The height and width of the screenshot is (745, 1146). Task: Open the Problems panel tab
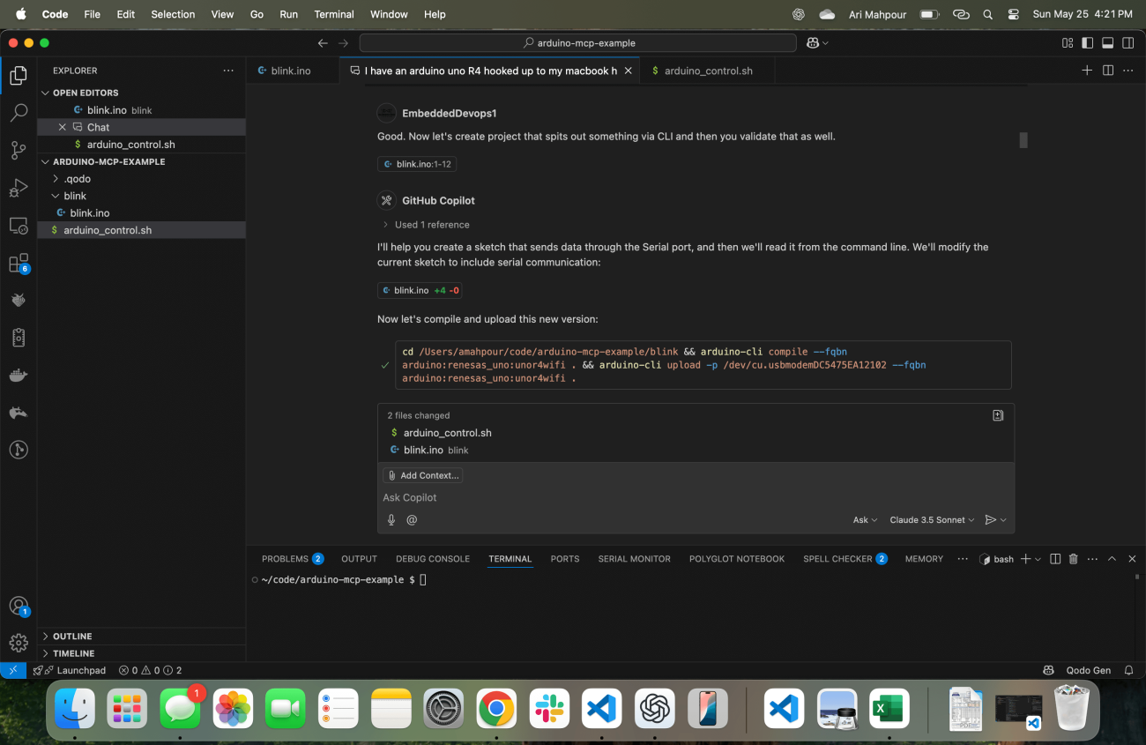tap(292, 559)
